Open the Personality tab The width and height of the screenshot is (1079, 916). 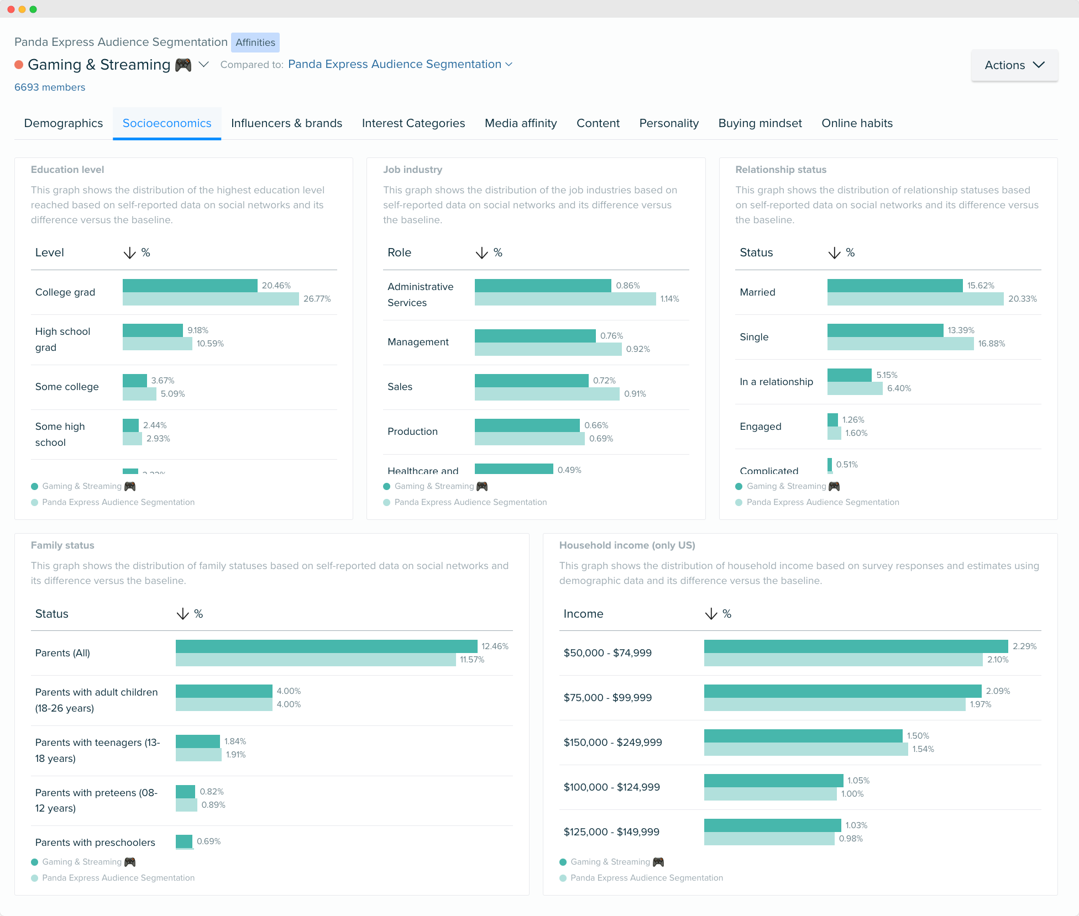tap(669, 123)
